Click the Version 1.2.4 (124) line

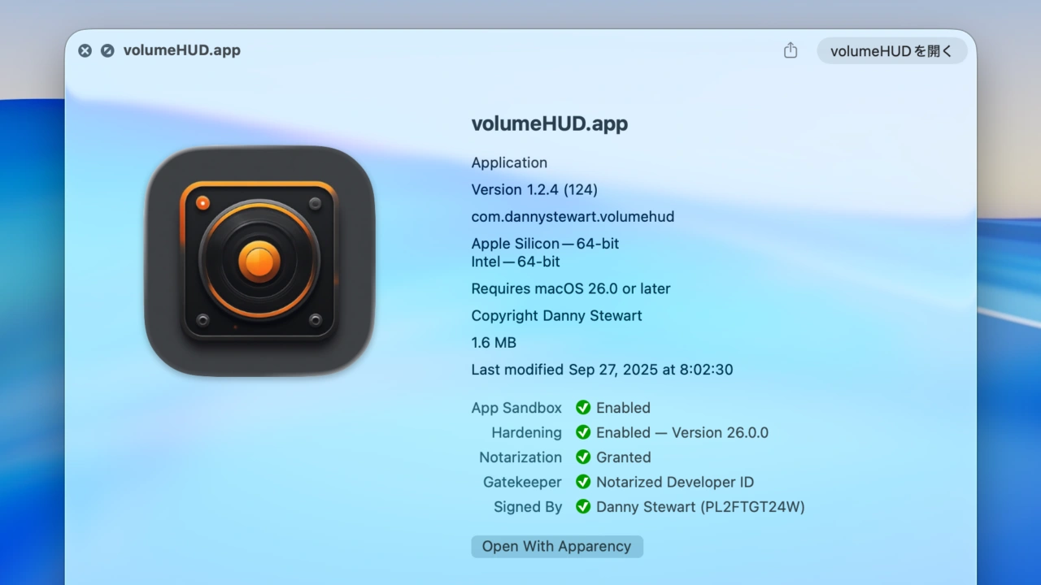(x=534, y=189)
